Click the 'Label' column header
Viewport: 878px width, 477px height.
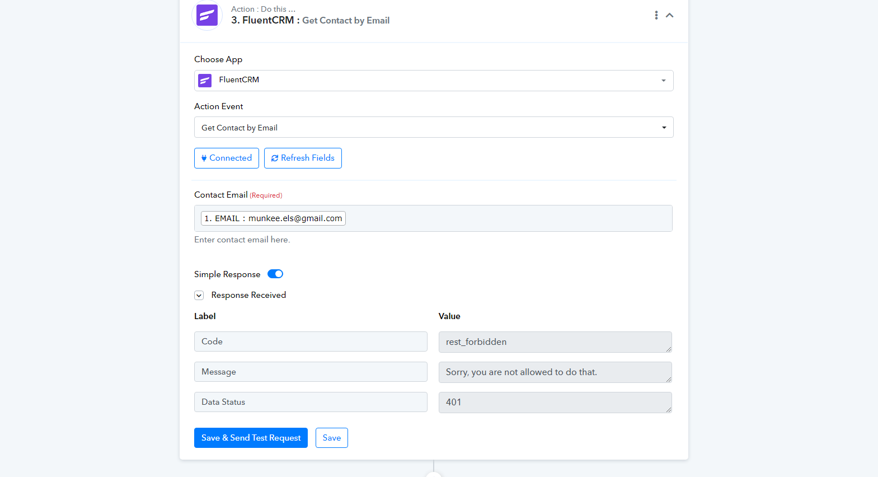click(x=205, y=316)
